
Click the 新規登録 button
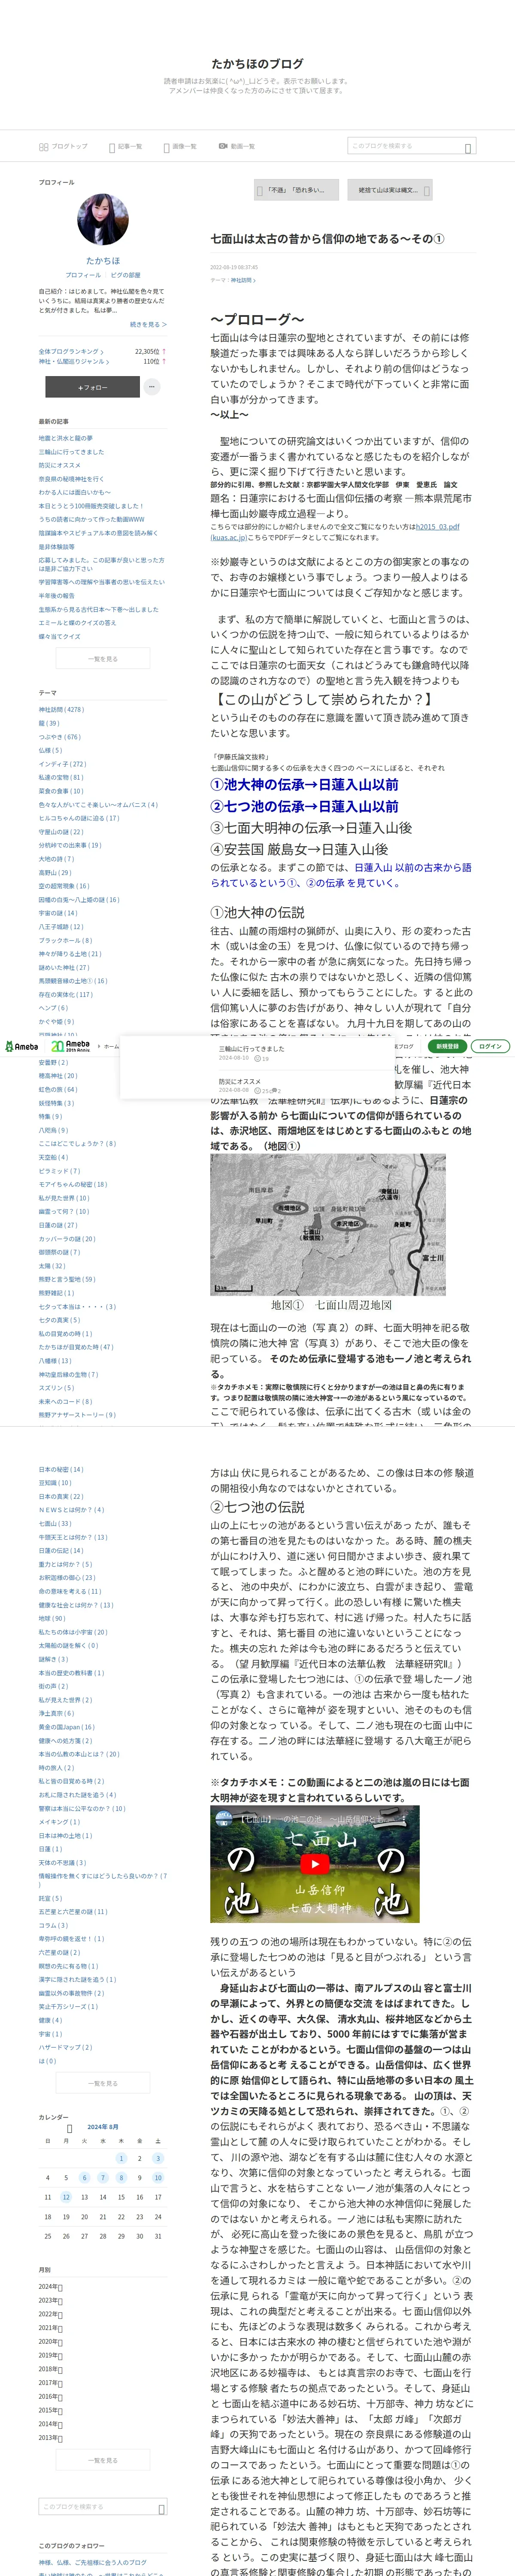(x=447, y=1046)
